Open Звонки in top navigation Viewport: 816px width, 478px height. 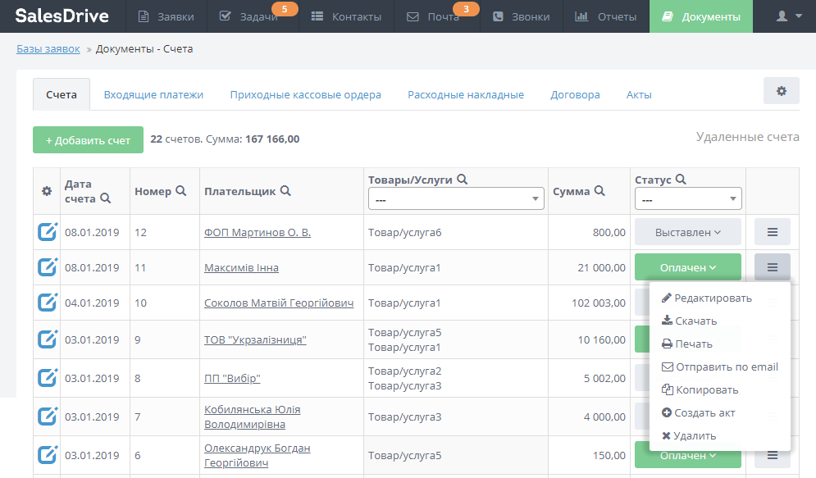point(521,16)
